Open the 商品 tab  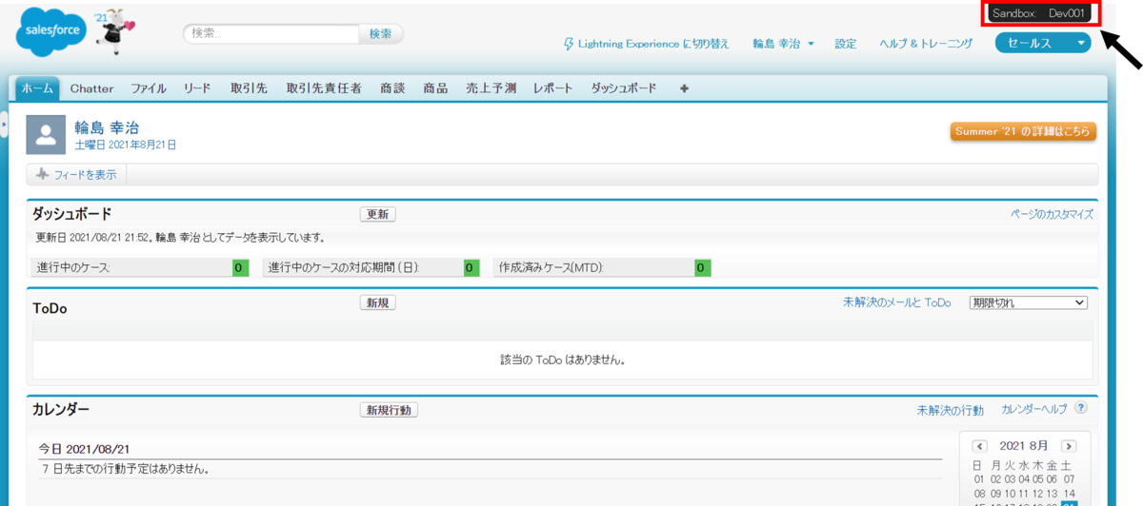tap(435, 88)
